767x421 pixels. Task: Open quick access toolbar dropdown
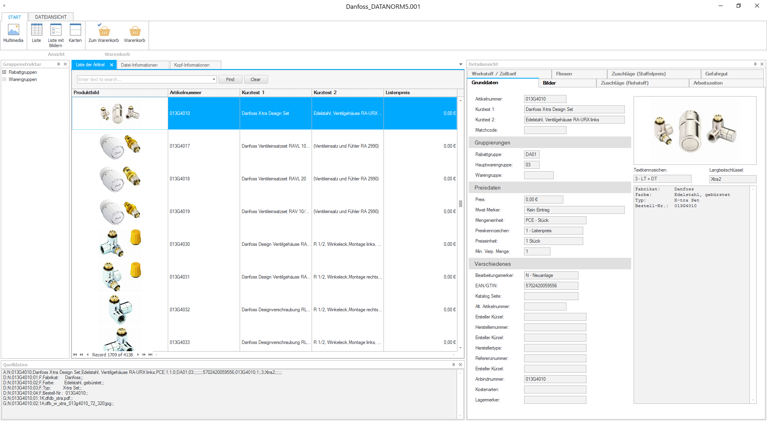[4, 6]
